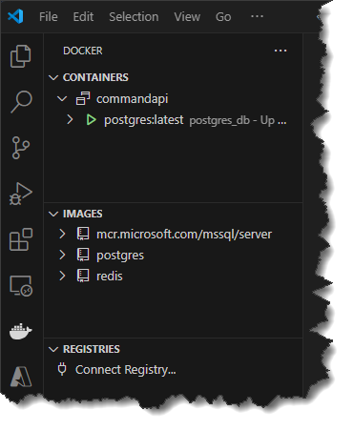Screen dimensions: 354x431
Task: Open the Search view icon
Action: [x=21, y=102]
